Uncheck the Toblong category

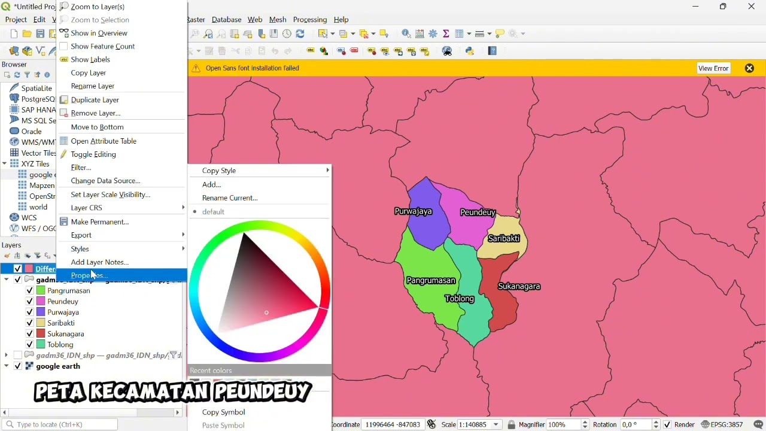click(29, 345)
